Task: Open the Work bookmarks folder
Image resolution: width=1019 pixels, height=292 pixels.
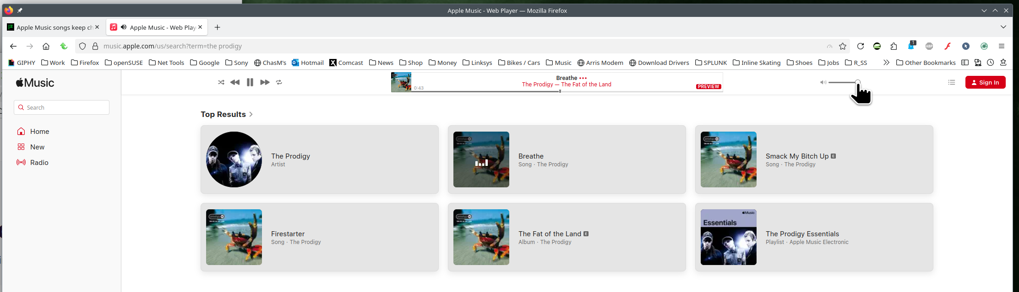Action: [x=53, y=63]
